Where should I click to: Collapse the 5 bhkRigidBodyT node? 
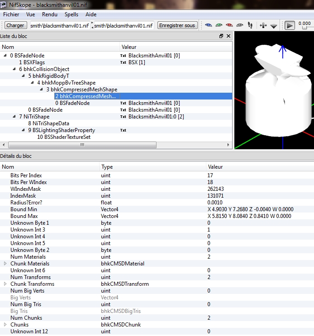coord(23,76)
